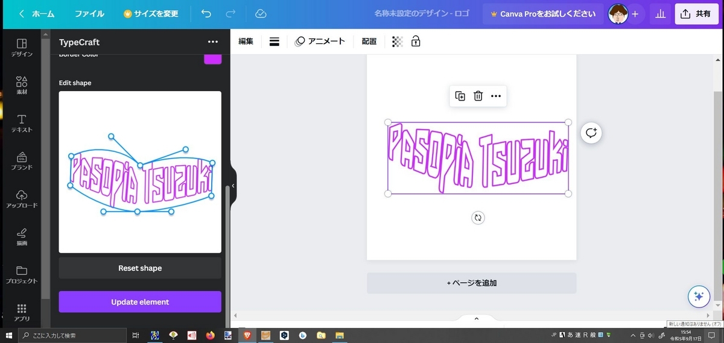The image size is (724, 343).
Task: Go back to ホーム
Action: tap(37, 13)
